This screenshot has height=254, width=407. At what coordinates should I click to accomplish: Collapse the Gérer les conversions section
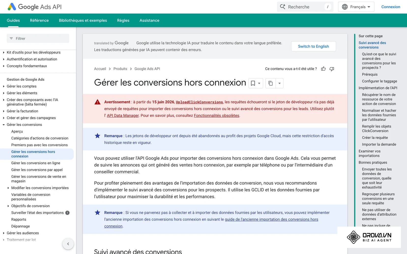4,125
